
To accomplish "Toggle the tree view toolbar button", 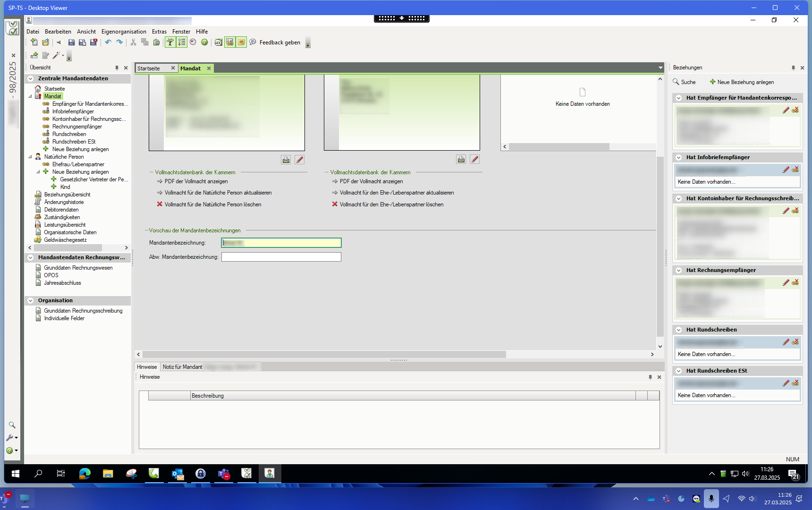I will (170, 42).
